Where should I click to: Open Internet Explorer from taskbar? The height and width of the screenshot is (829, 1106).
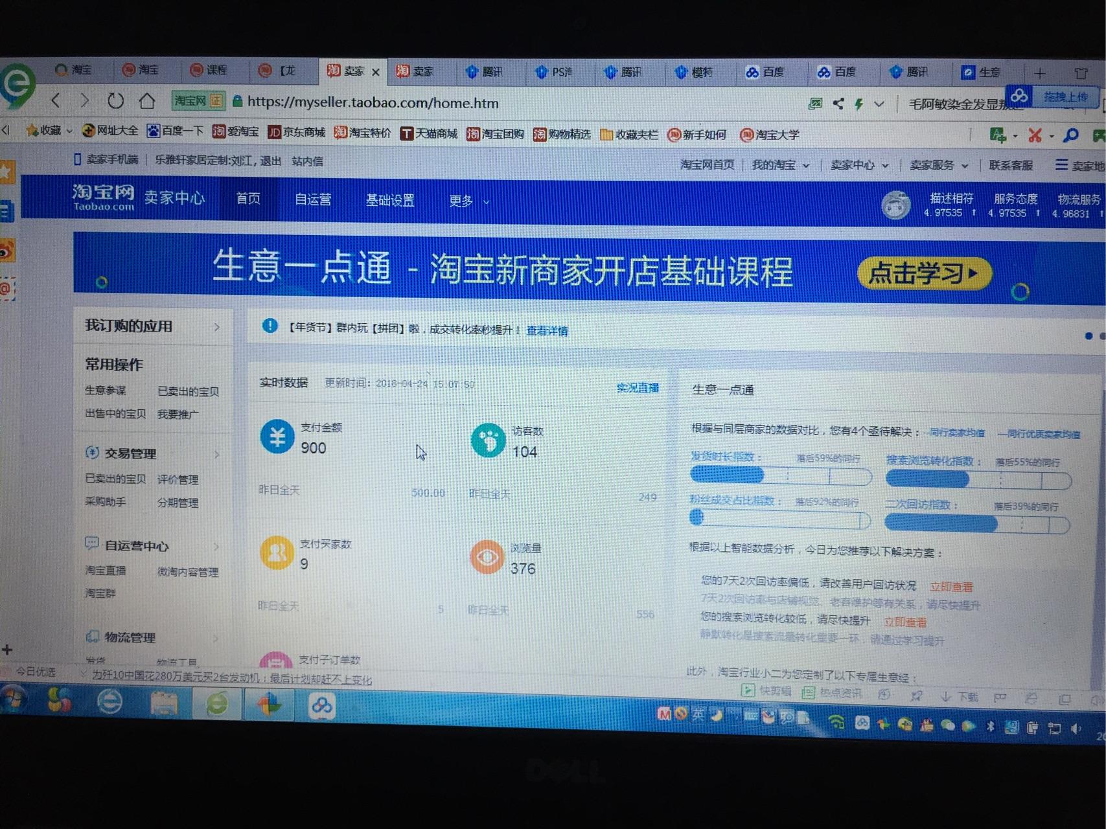[109, 702]
